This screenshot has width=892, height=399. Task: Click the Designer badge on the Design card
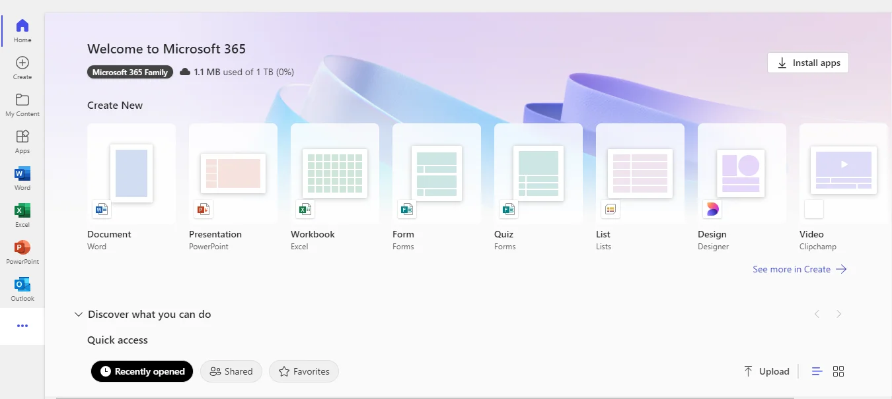point(712,209)
